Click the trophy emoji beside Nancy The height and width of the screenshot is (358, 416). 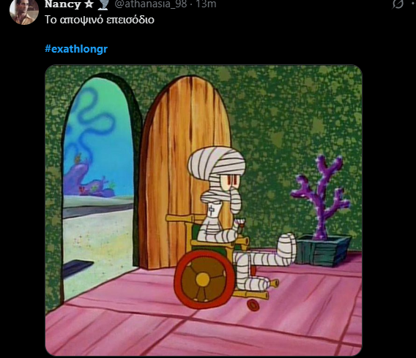point(104,4)
